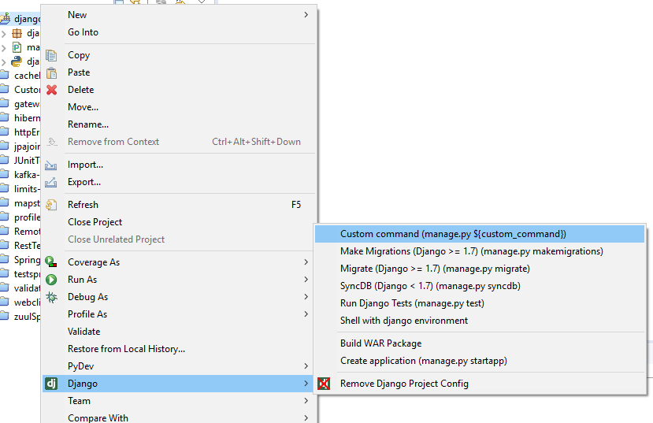Expand the PyDev submenu arrow

(306, 366)
